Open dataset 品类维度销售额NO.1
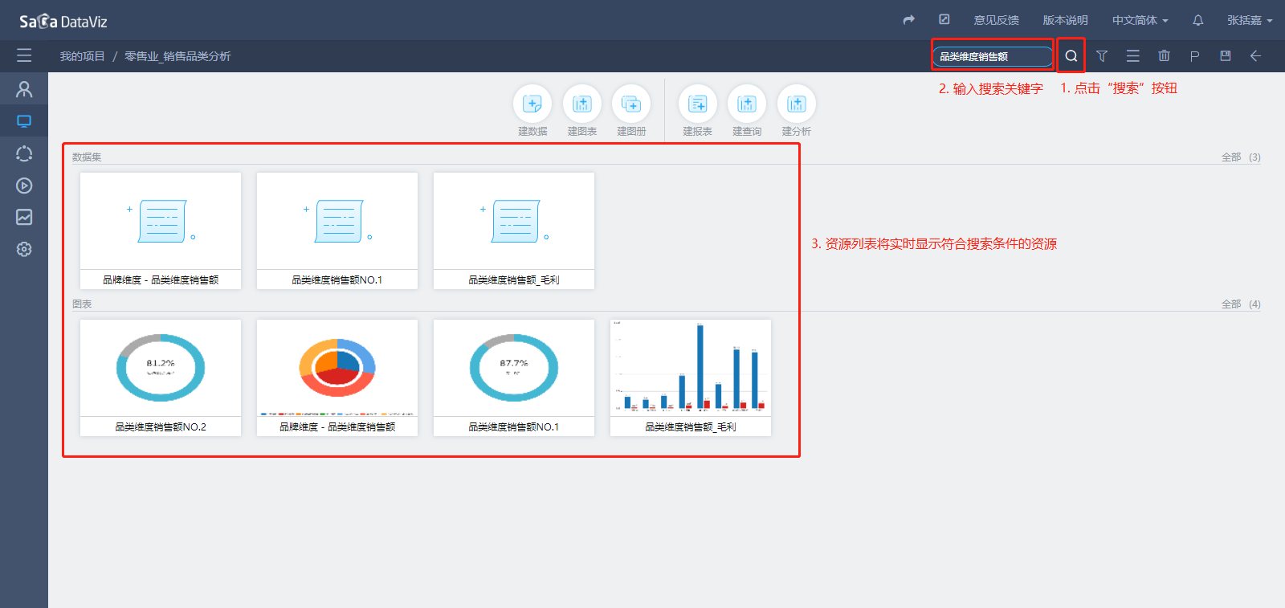Viewport: 1285px width, 608px height. [x=337, y=231]
